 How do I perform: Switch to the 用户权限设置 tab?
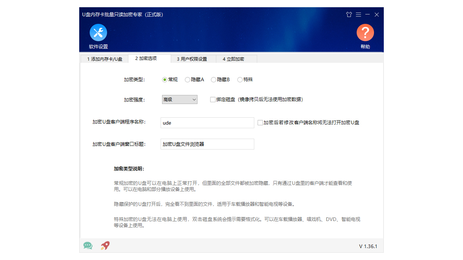click(193, 59)
